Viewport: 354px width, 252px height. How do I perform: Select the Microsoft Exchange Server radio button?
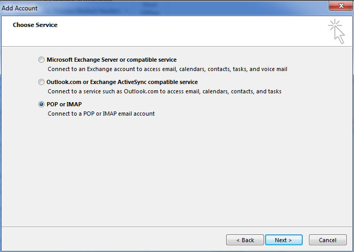tap(41, 60)
